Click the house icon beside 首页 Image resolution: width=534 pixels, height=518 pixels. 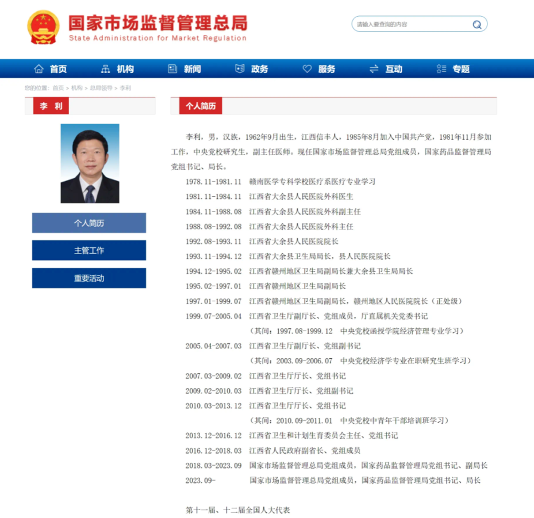click(39, 69)
